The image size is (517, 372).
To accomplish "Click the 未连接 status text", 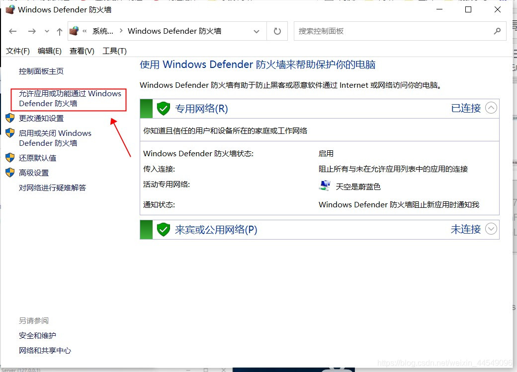I will (466, 229).
